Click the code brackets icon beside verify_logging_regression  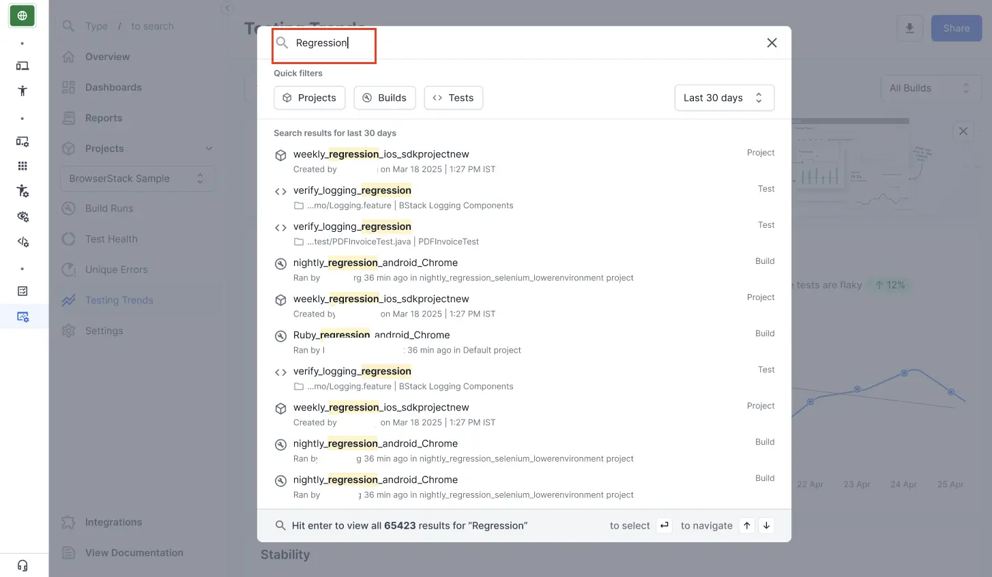pos(280,191)
